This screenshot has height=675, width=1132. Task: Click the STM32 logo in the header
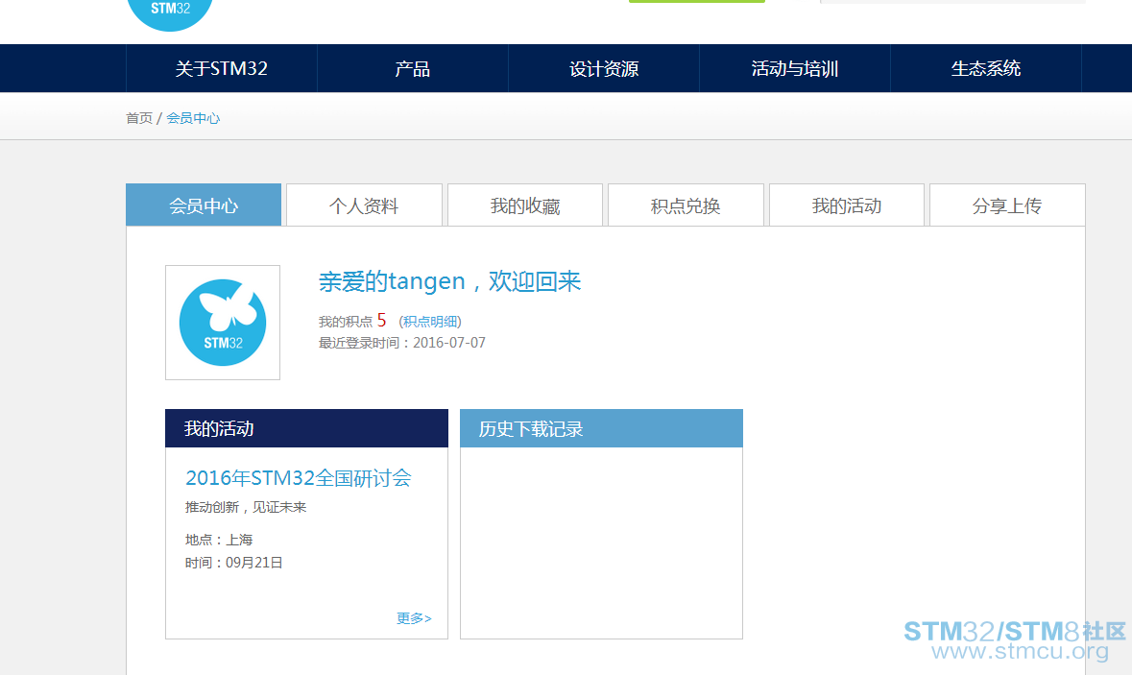click(170, 13)
